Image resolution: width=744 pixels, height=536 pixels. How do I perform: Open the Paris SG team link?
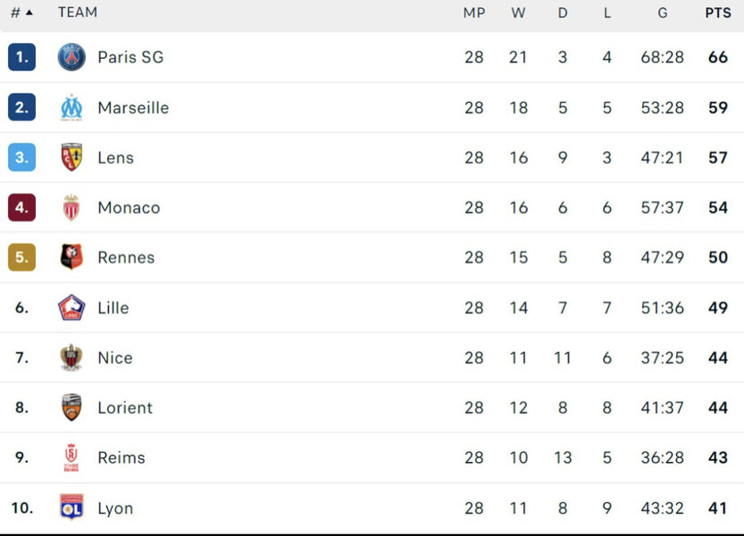pos(130,57)
